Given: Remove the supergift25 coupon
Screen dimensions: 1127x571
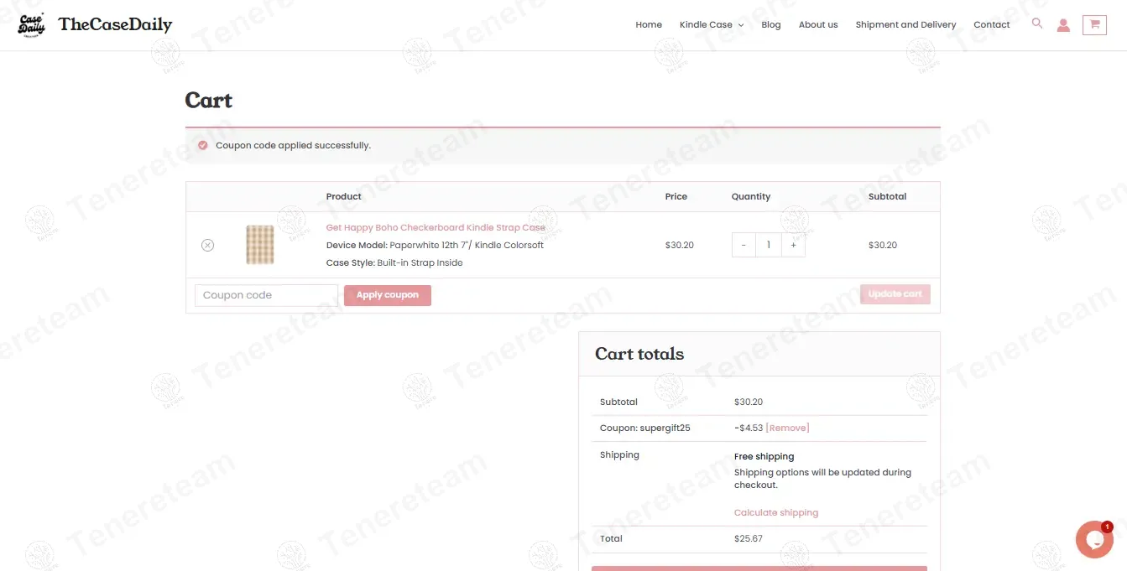Looking at the screenshot, I should (x=787, y=428).
